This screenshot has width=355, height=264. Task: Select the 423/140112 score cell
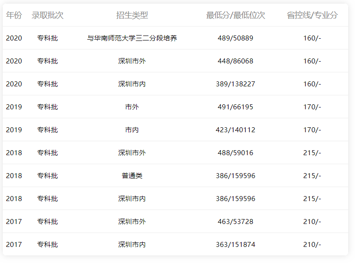click(235, 130)
